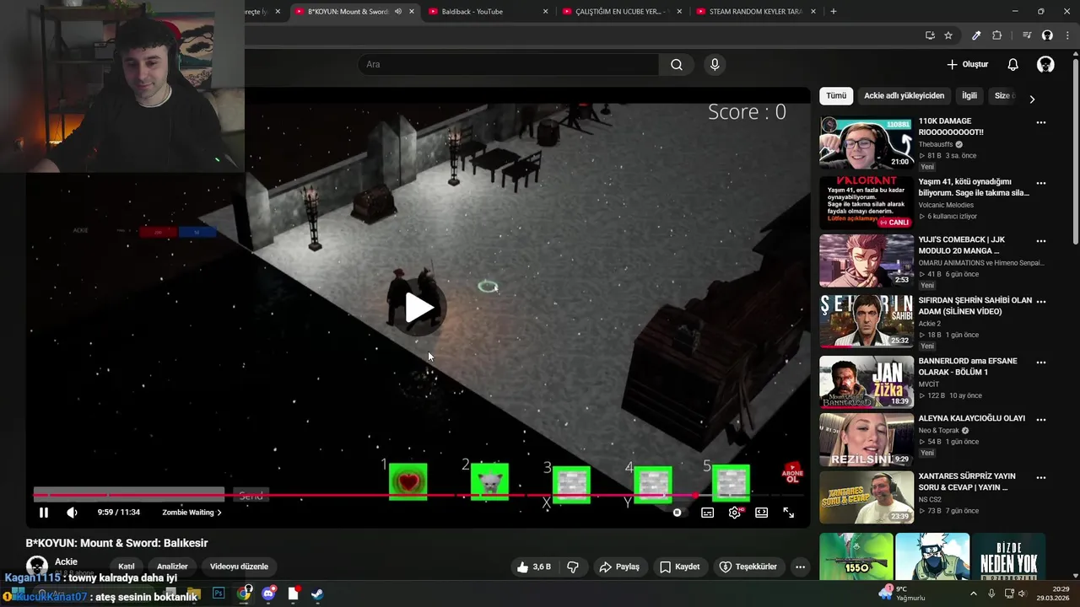Like the video showing 3,6 B
1080x607 pixels.
534,567
